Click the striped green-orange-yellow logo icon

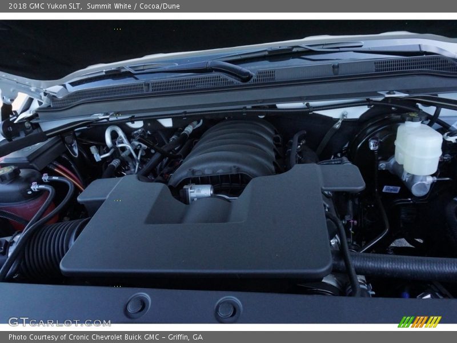pos(419,322)
